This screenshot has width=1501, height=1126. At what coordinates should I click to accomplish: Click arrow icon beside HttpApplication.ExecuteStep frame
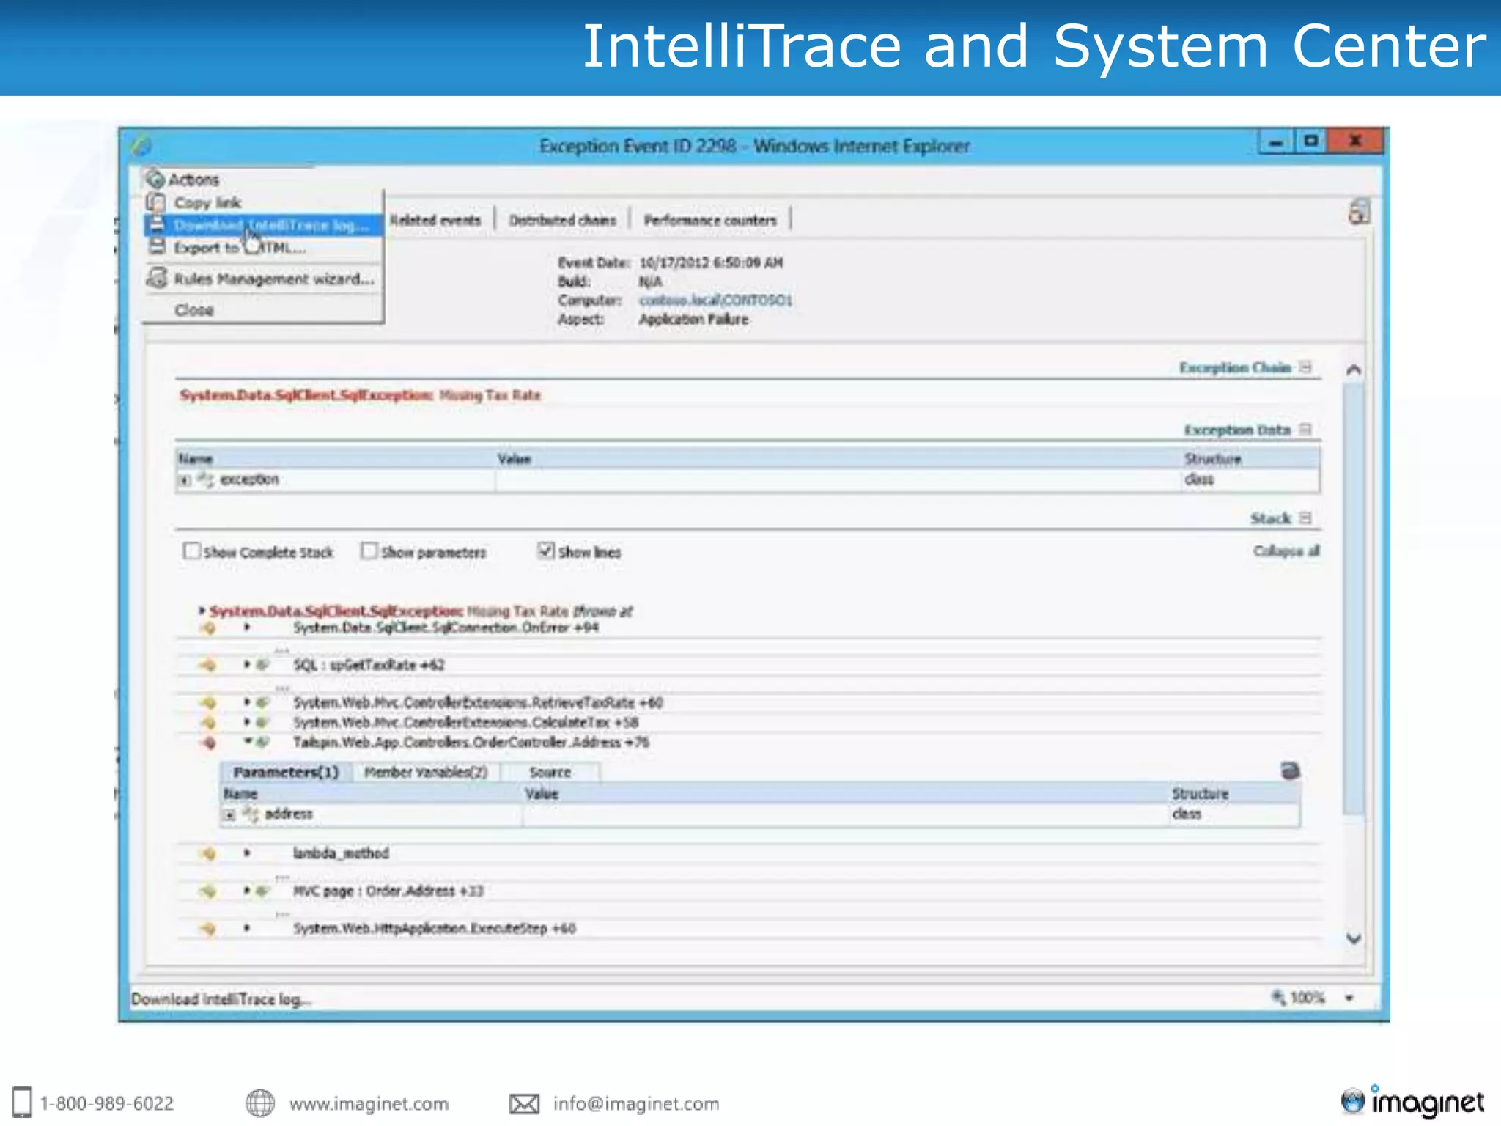tap(208, 929)
